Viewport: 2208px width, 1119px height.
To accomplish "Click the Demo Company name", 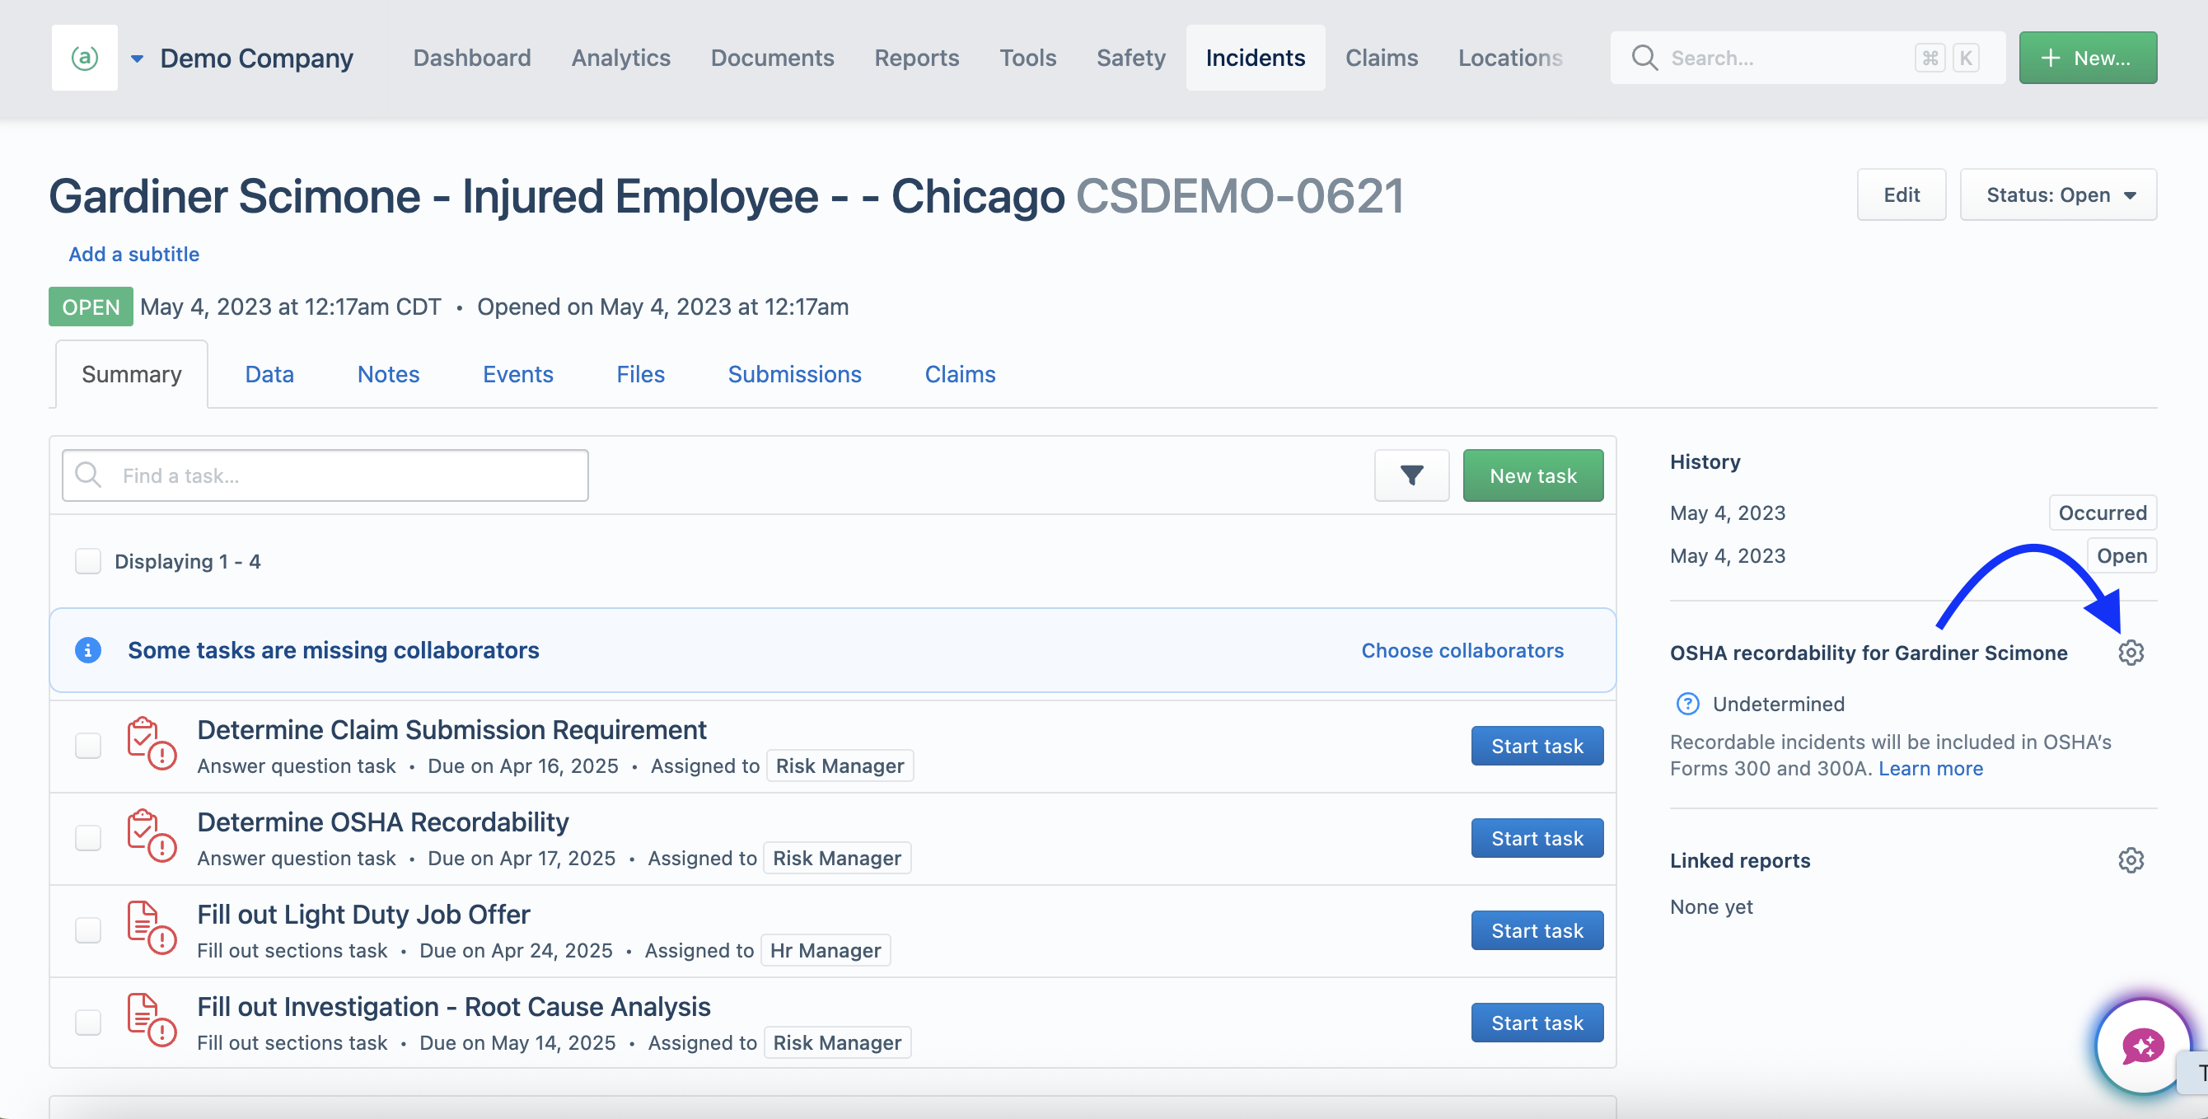I will [256, 58].
